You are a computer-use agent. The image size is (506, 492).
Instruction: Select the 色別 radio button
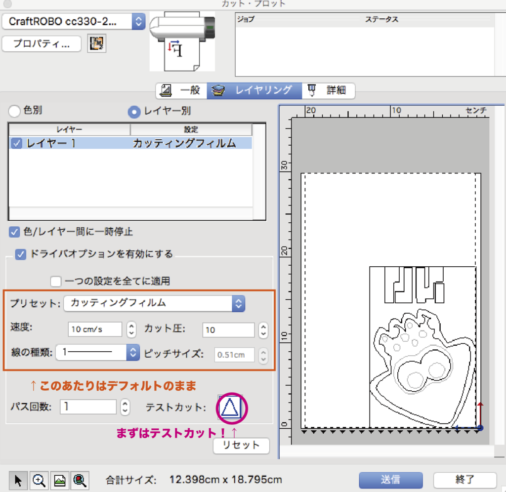point(14,111)
